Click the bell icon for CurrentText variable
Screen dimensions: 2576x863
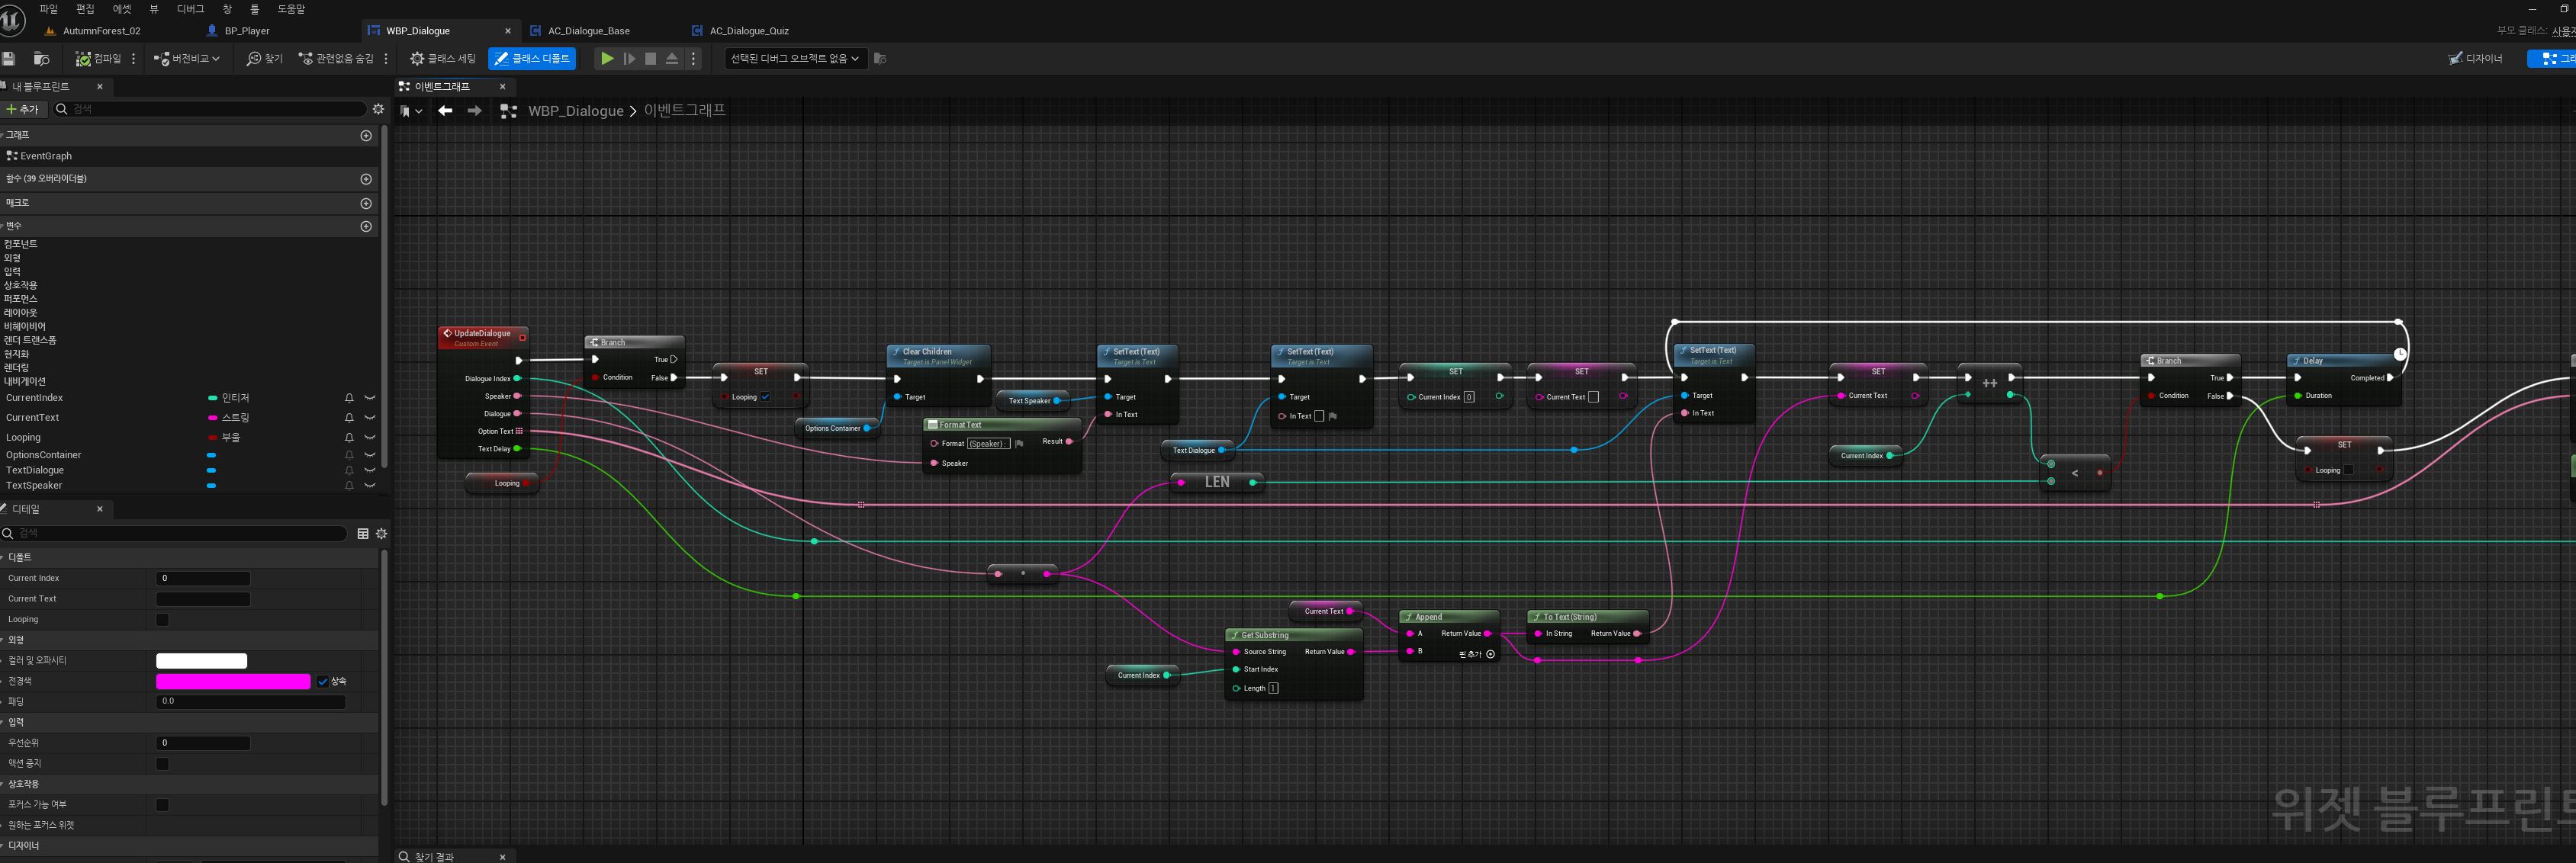(349, 418)
